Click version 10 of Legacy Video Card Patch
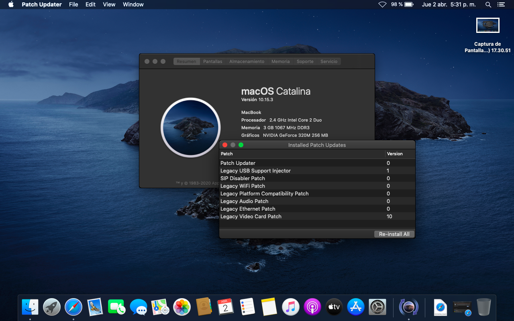 pos(390,216)
